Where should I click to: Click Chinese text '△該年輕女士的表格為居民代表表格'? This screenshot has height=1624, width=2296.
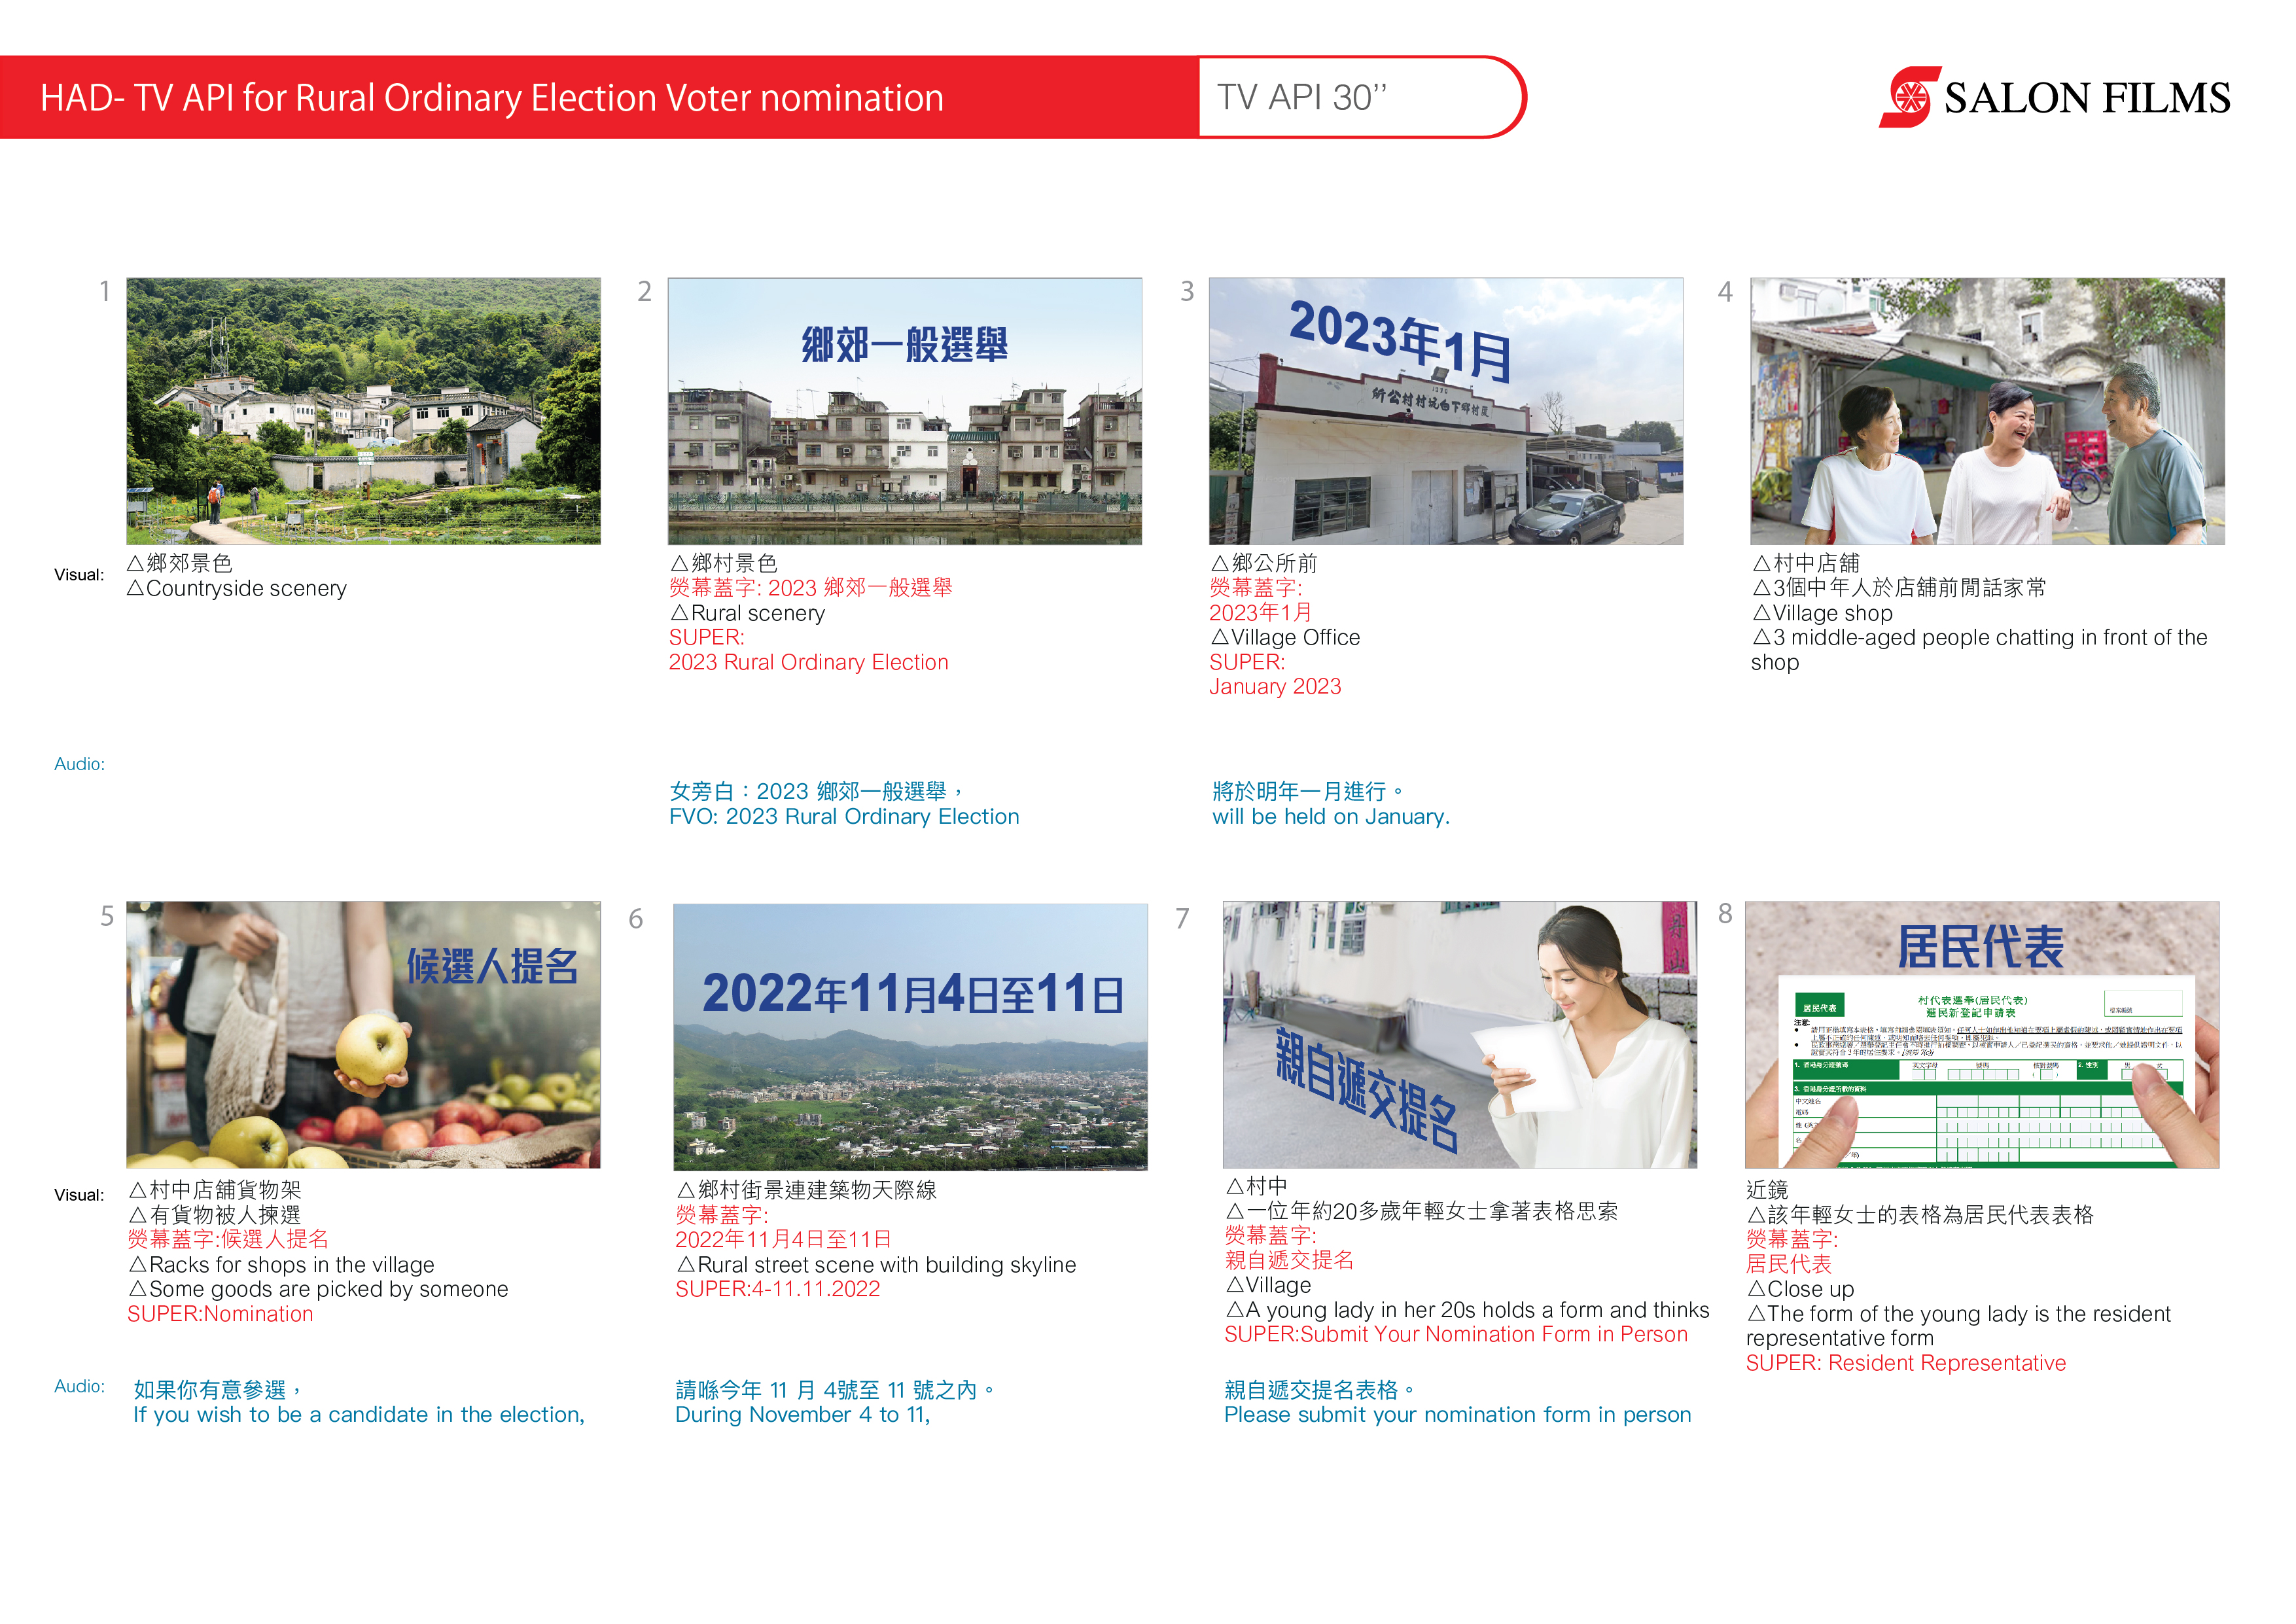(x=1920, y=1215)
